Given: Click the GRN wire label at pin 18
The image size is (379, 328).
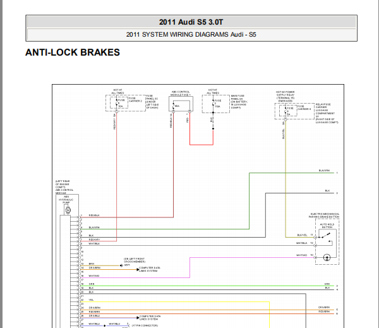Looking at the screenshot, I should [92, 284].
